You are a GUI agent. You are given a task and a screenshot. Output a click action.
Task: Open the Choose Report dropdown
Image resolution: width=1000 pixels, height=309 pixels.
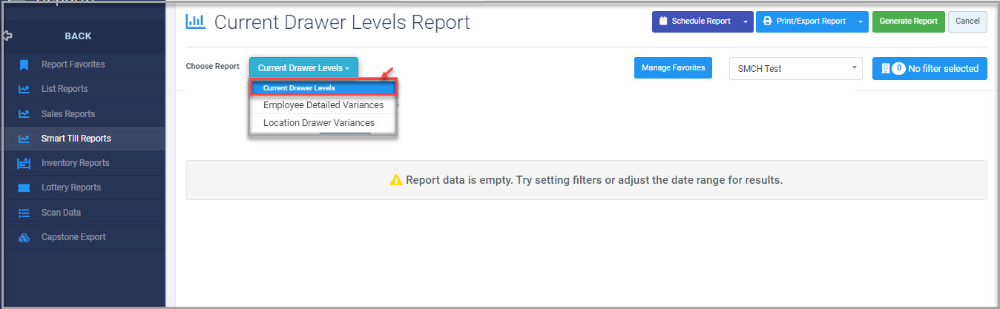click(303, 67)
